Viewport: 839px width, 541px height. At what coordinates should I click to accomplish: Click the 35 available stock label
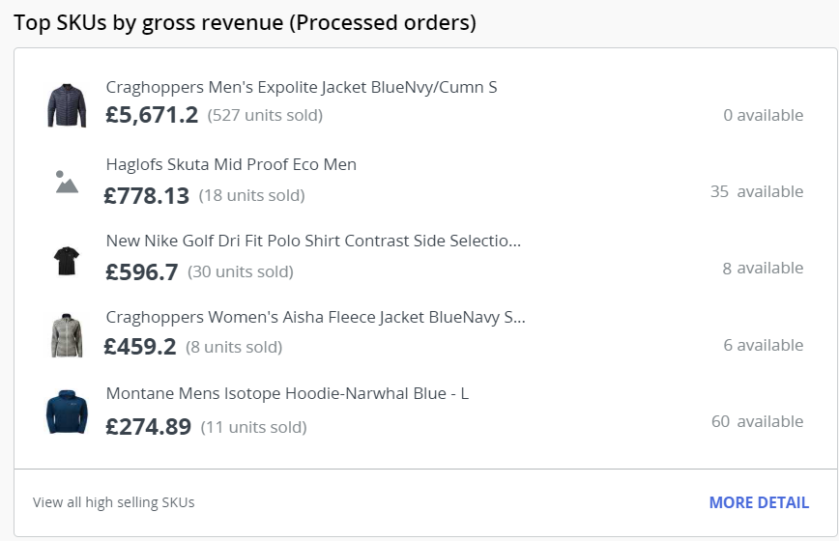756,191
